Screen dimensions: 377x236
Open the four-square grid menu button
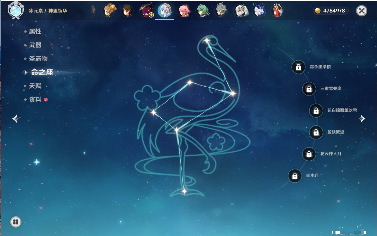pyautogui.click(x=16, y=222)
